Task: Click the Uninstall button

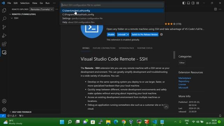Action: pos(121,34)
